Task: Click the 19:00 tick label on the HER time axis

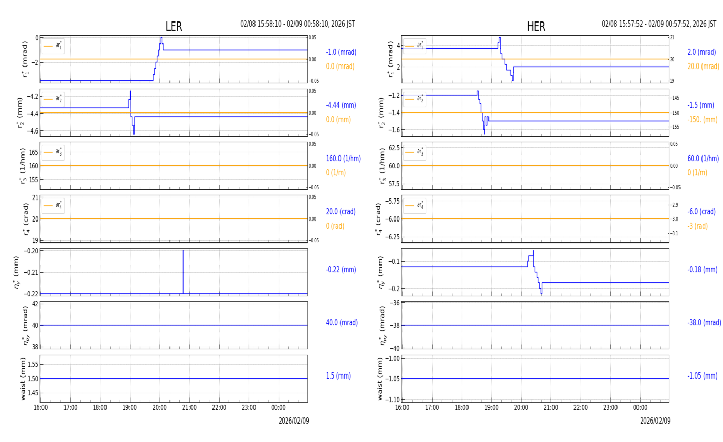Action: [492, 408]
